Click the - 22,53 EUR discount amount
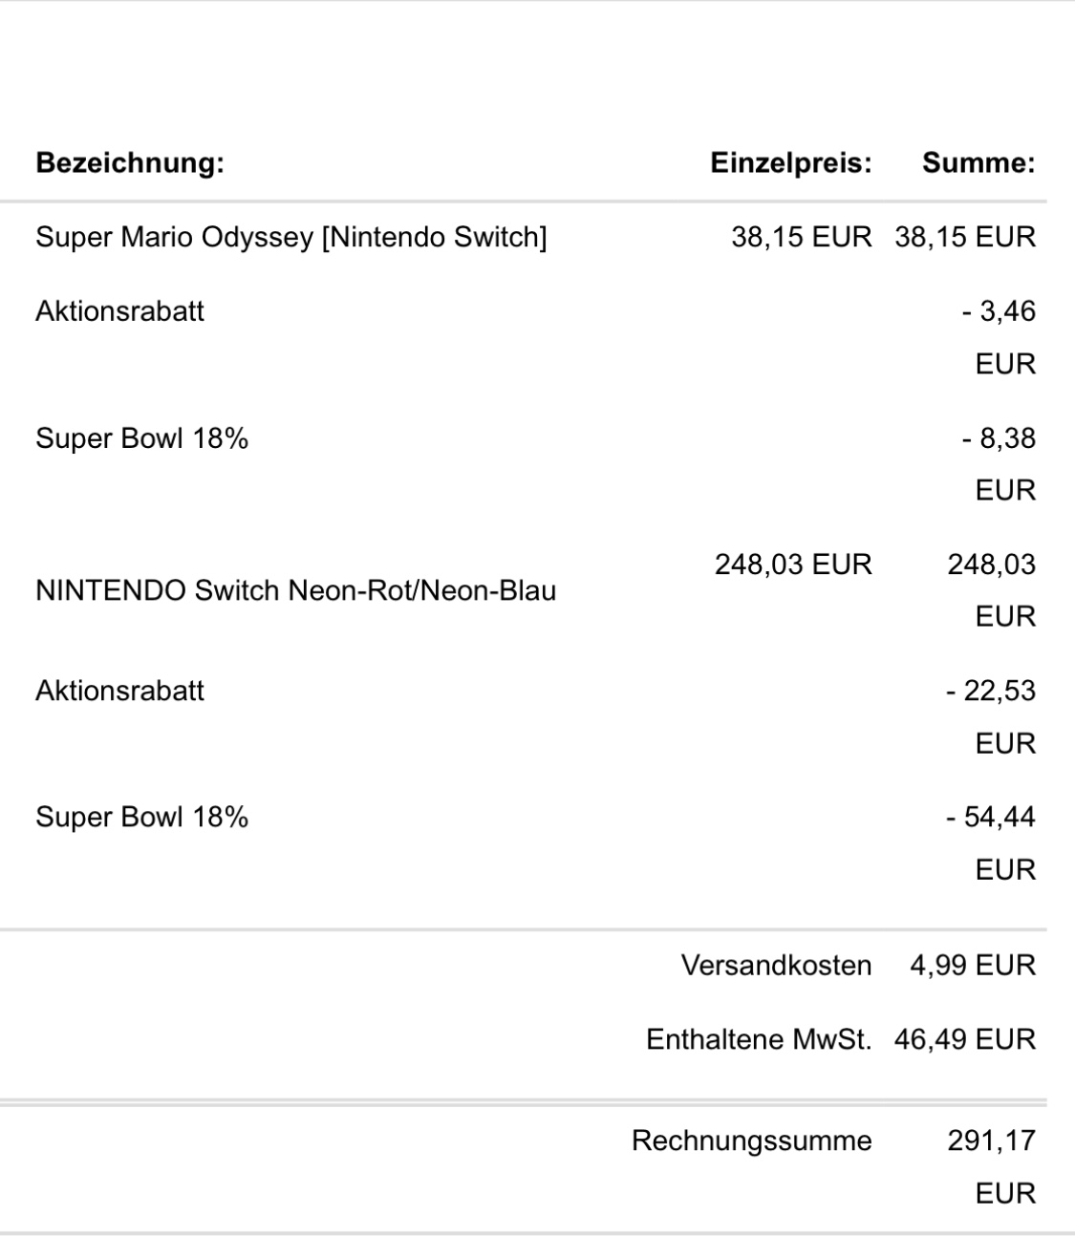 991,716
